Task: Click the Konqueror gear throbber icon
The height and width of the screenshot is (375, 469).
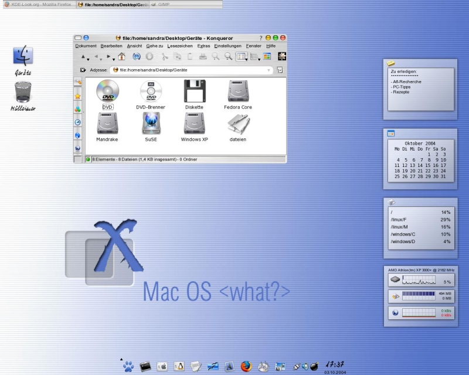Action: click(x=282, y=56)
